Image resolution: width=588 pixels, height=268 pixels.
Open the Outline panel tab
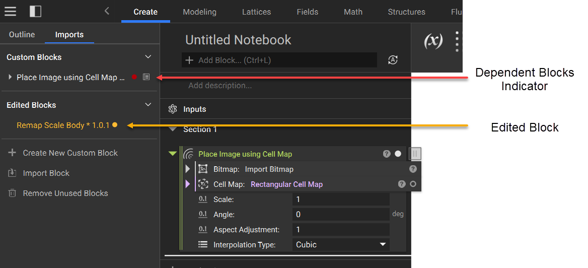tap(22, 35)
